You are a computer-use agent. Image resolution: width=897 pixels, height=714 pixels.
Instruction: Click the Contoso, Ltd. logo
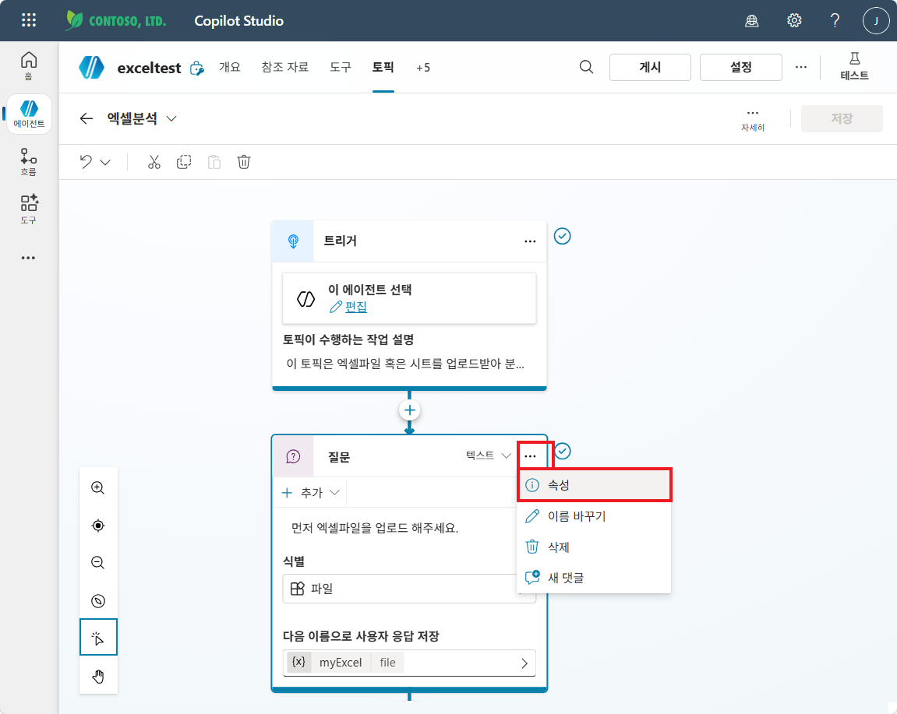(115, 20)
